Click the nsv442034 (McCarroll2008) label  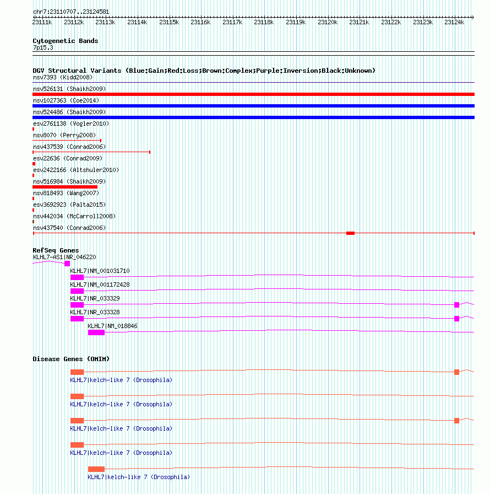pyautogui.click(x=74, y=217)
